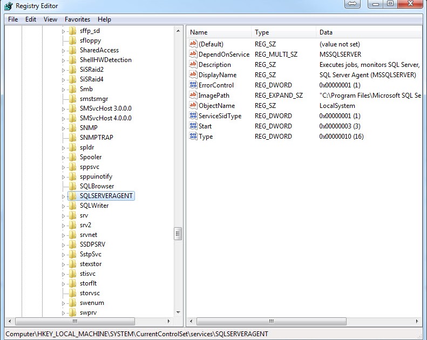The image size is (427, 340).
Task: Expand the stexstor key
Action: tap(63, 264)
